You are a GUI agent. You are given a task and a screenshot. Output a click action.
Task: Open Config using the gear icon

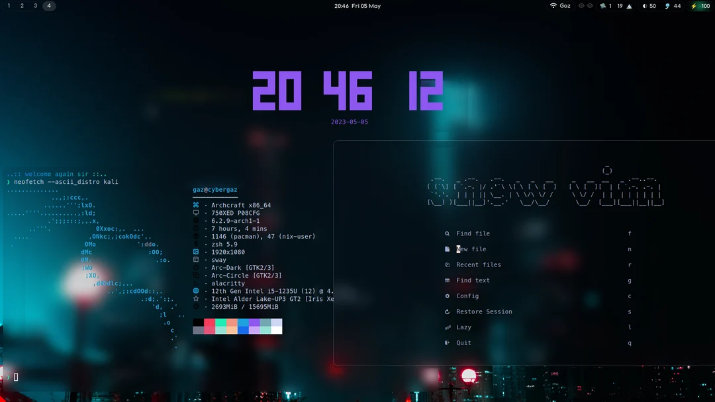pyautogui.click(x=449, y=296)
